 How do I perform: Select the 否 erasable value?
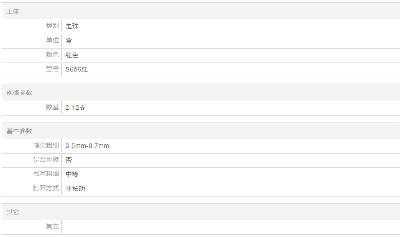click(x=68, y=160)
